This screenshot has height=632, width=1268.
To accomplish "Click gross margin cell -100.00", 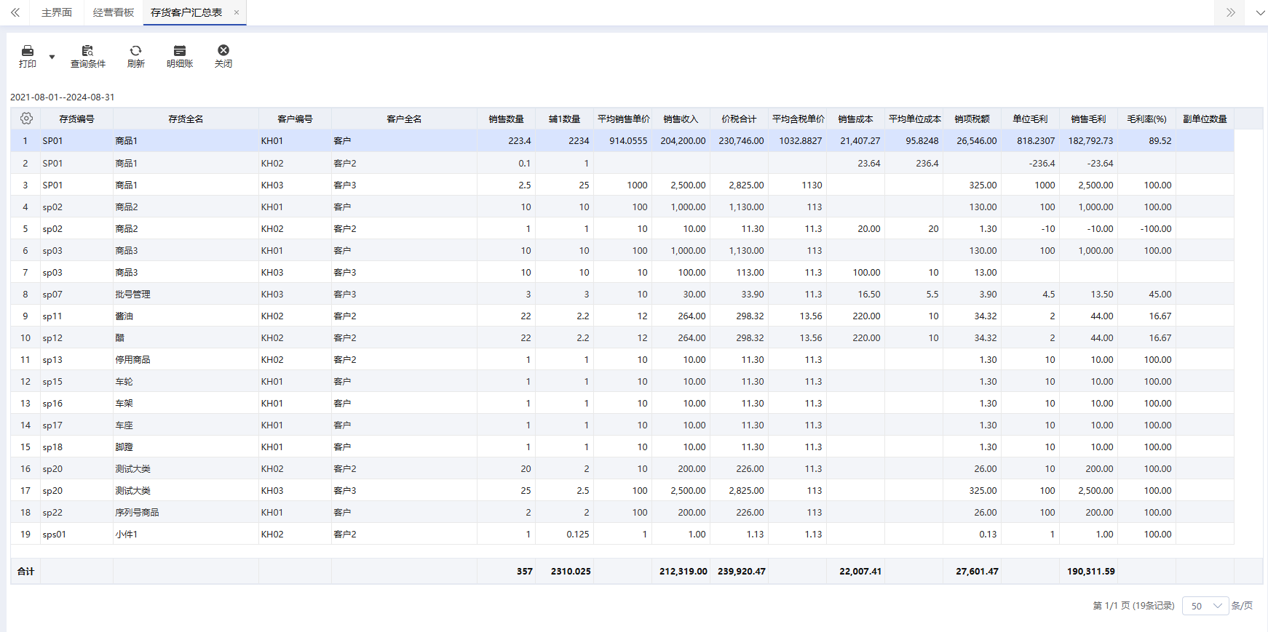I will [x=1146, y=228].
